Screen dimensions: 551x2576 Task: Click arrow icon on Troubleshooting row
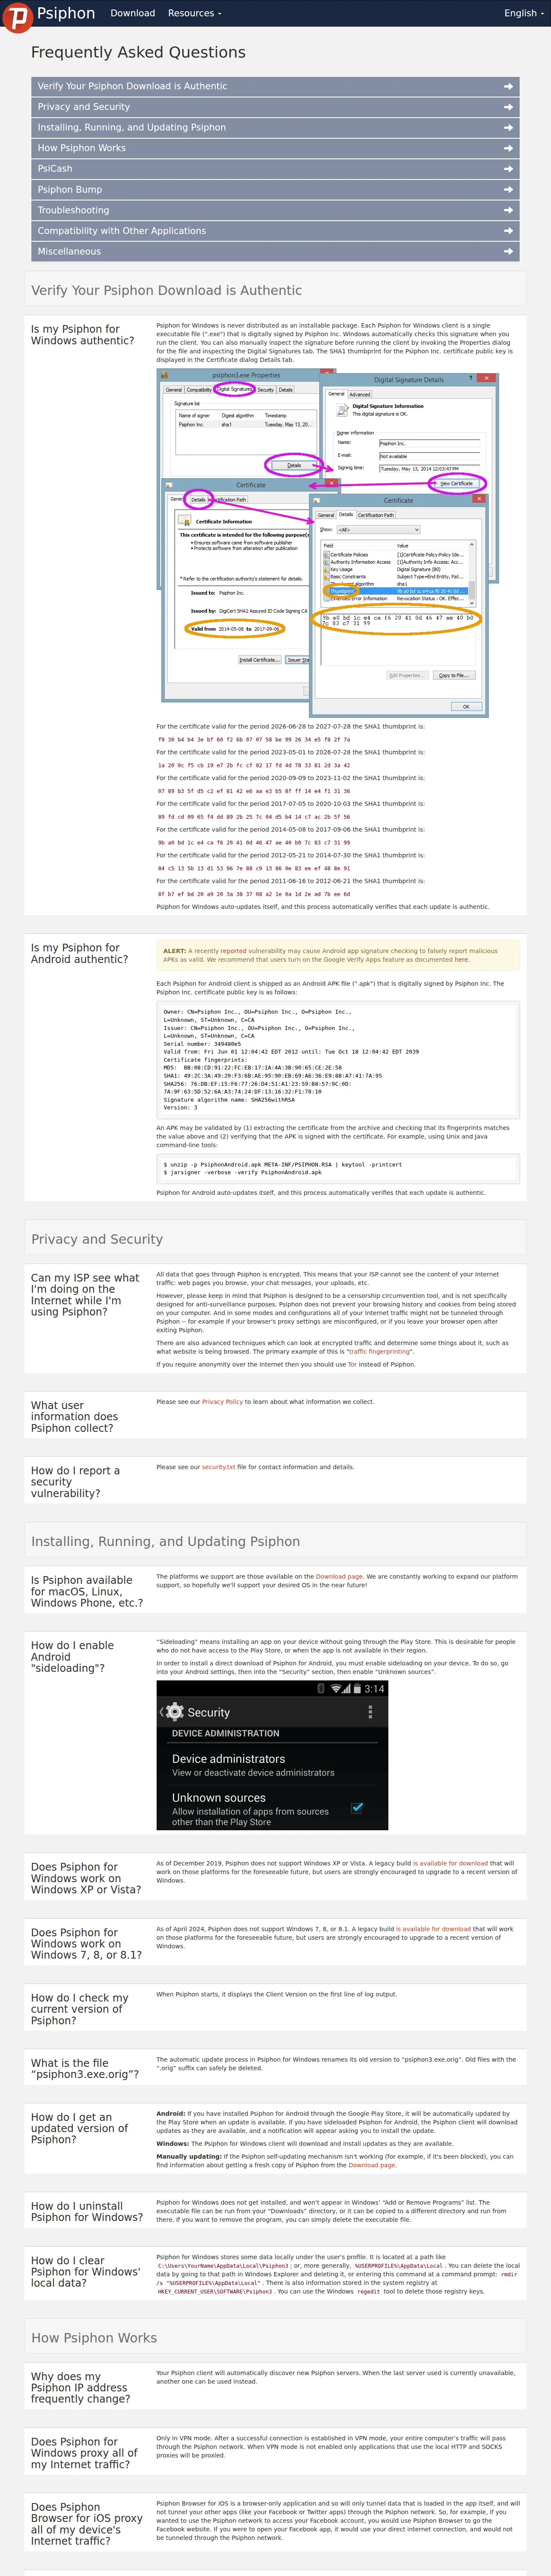click(508, 210)
